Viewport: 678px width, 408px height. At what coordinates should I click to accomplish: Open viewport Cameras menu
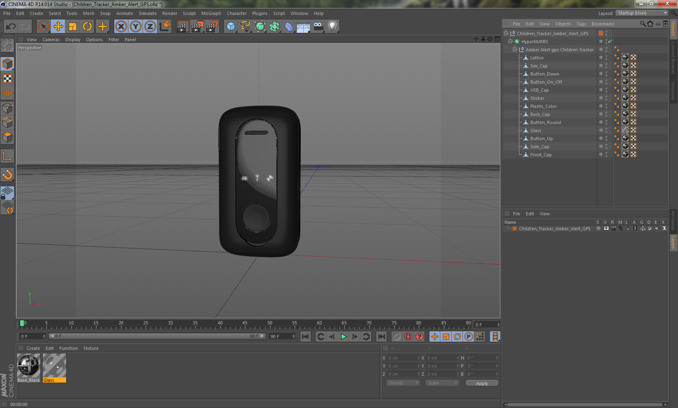[51, 40]
